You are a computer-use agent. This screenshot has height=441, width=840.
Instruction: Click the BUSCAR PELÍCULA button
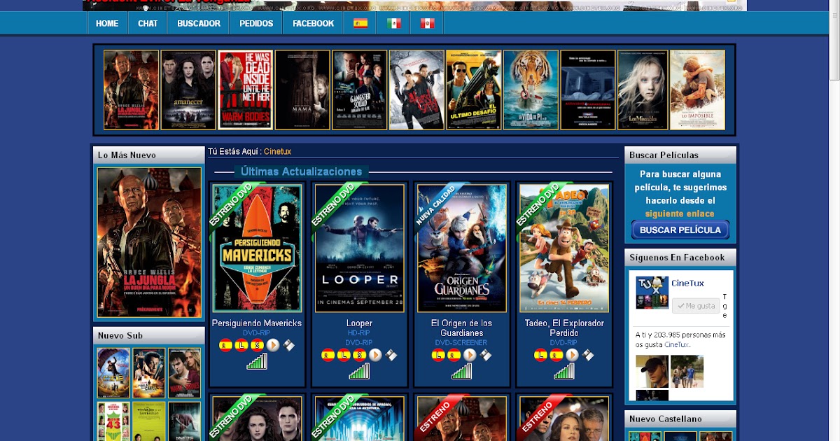click(x=680, y=230)
